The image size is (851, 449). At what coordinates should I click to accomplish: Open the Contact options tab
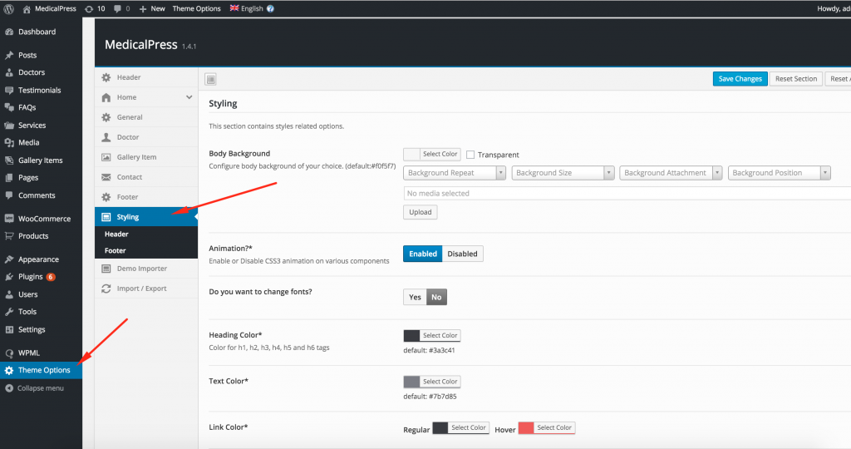coord(146,177)
